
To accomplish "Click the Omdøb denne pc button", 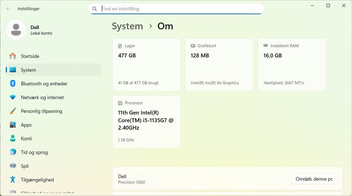I will (314, 179).
